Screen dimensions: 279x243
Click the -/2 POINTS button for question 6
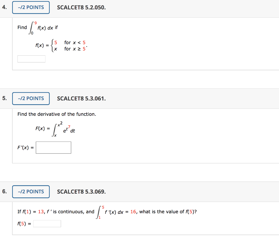click(x=31, y=192)
